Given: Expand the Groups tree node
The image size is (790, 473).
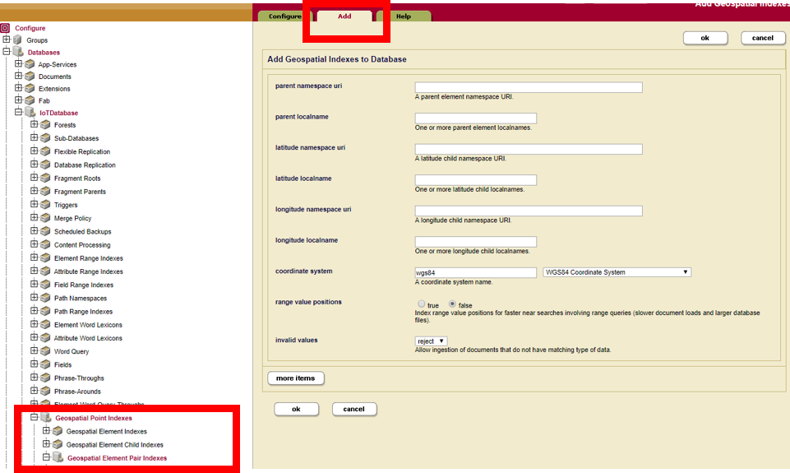Looking at the screenshot, I should pyautogui.click(x=6, y=39).
